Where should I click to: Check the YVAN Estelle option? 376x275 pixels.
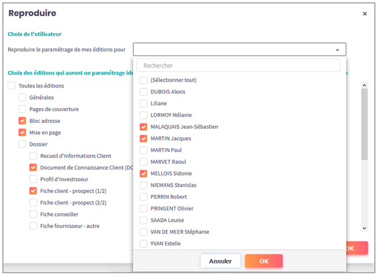(144, 243)
